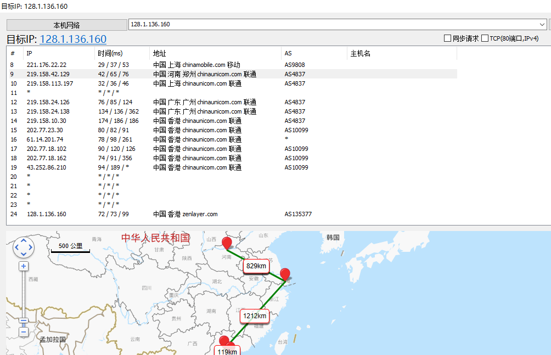Pan the map up with the top arrow
The width and height of the screenshot is (551, 355).
(x=24, y=241)
